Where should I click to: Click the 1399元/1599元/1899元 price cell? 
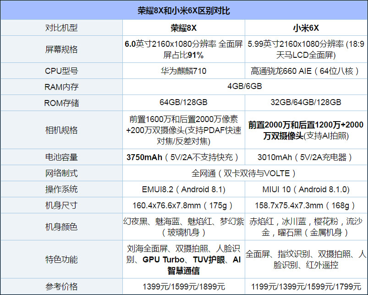(x=183, y=286)
